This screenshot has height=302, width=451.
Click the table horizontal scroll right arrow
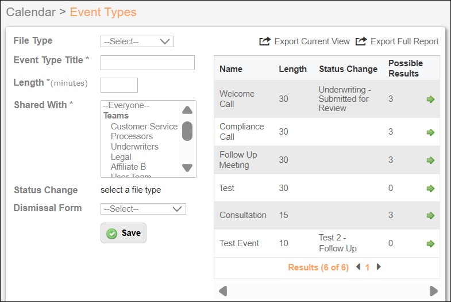(x=434, y=290)
